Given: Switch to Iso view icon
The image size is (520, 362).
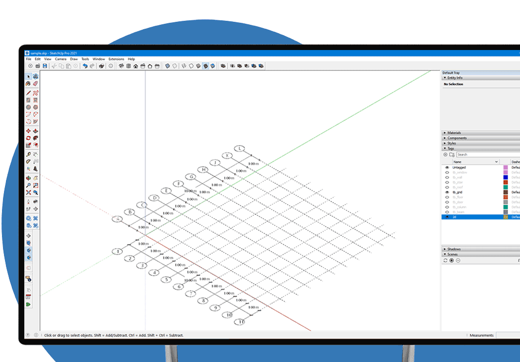Looking at the screenshot, I should [x=121, y=66].
